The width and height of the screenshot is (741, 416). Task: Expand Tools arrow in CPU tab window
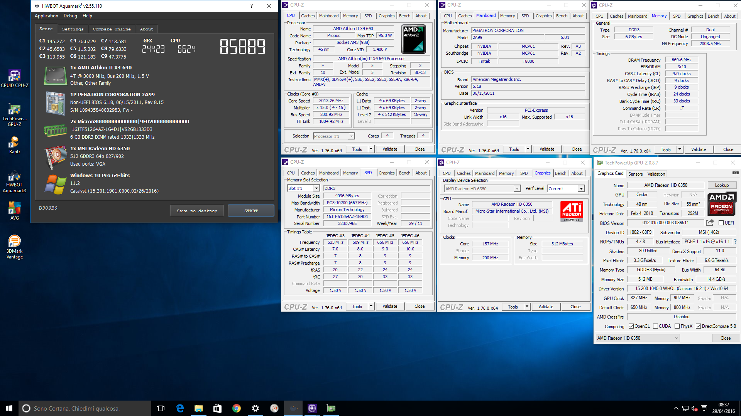[371, 149]
